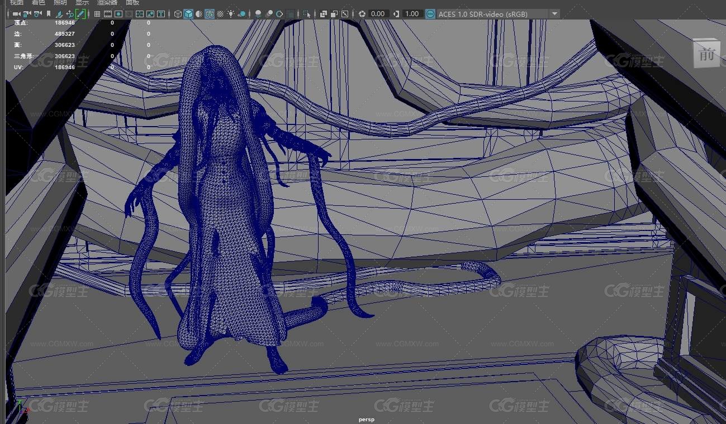Viewport: 726px width, 424px height.
Task: Click the color space dropdown arrow
Action: click(x=554, y=14)
